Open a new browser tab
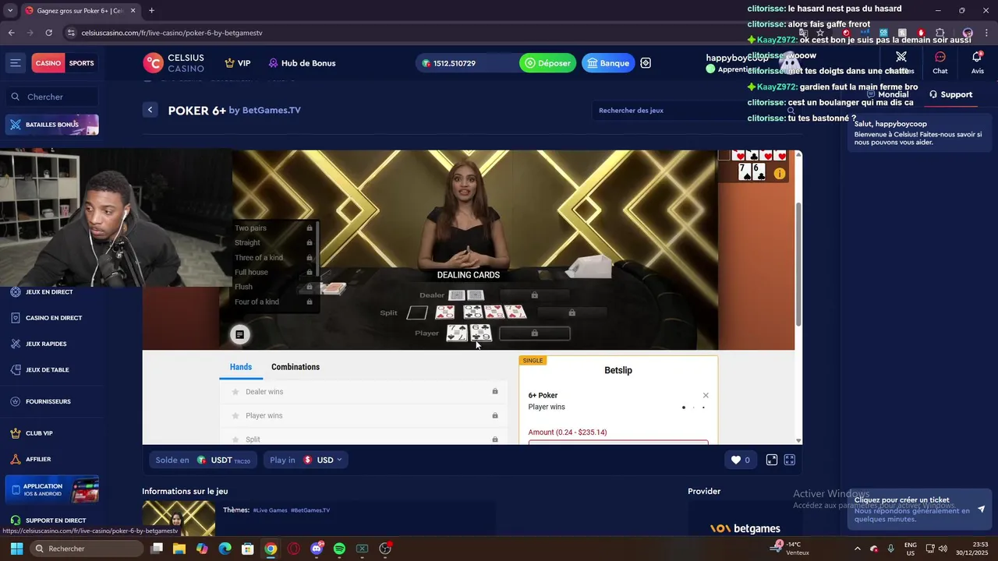998x561 pixels. [x=151, y=10]
